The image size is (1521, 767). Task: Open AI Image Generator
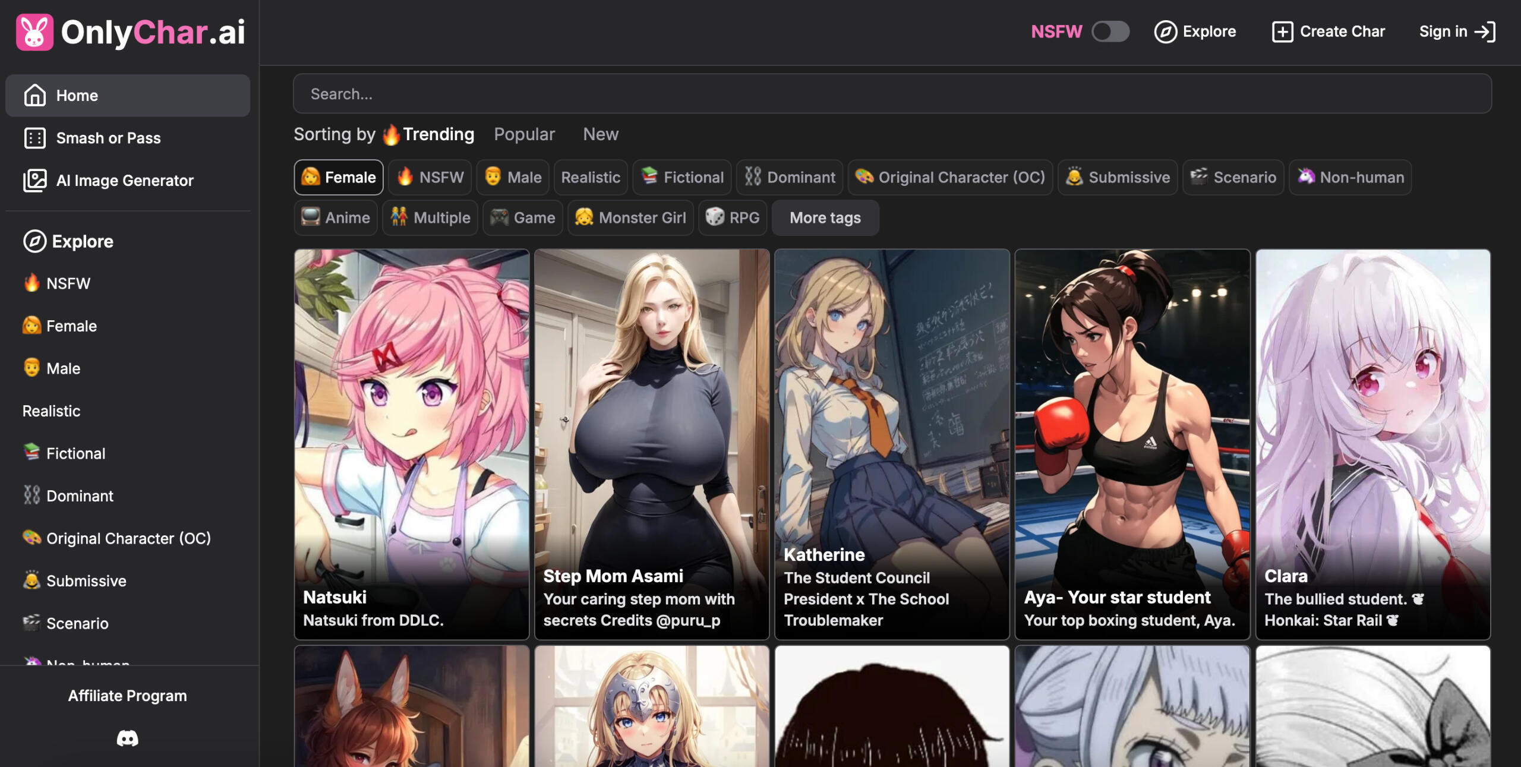point(128,181)
